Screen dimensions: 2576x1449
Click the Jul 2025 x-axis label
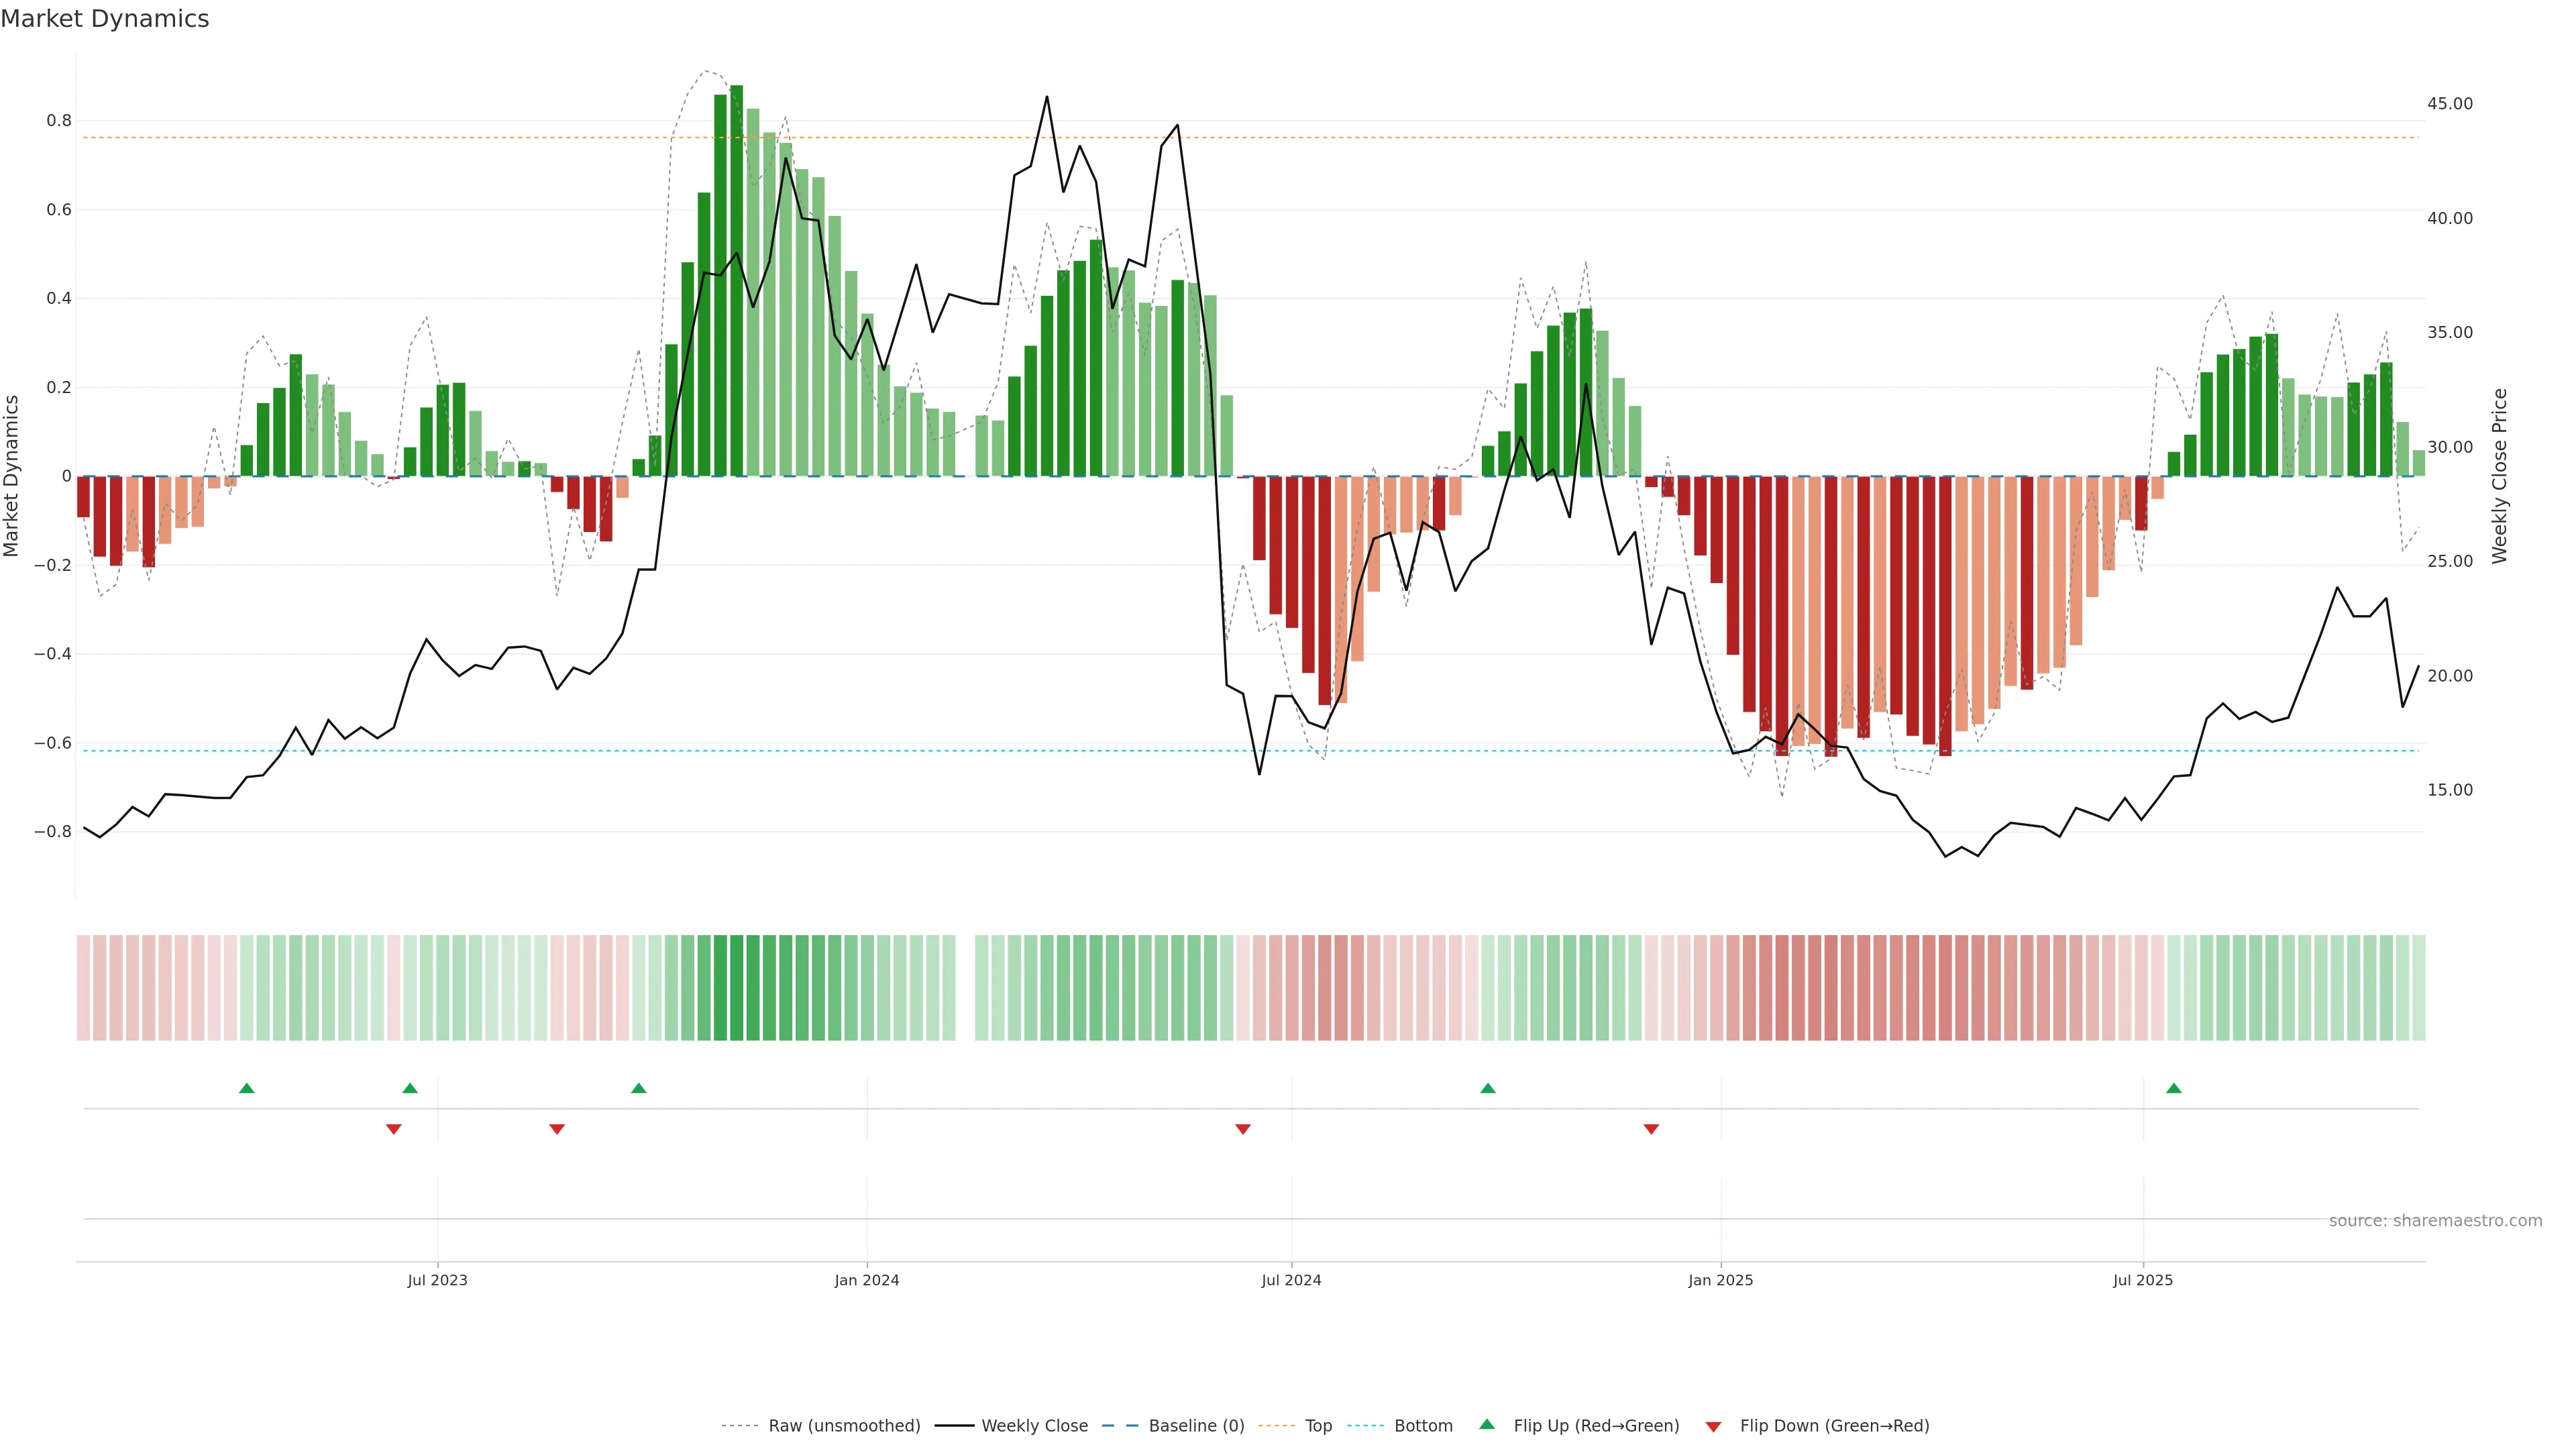tap(2143, 1280)
